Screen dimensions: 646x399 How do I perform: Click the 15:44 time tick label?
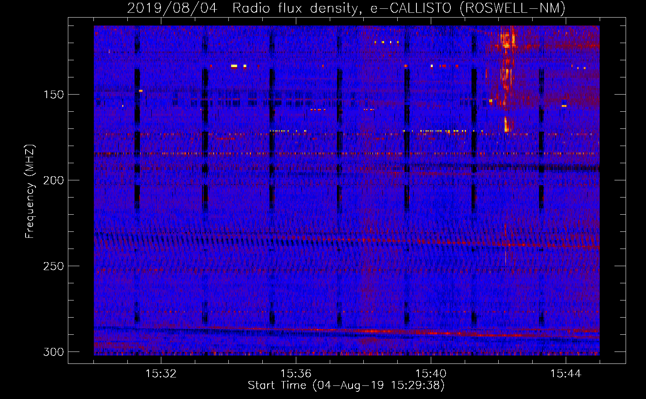click(566, 374)
